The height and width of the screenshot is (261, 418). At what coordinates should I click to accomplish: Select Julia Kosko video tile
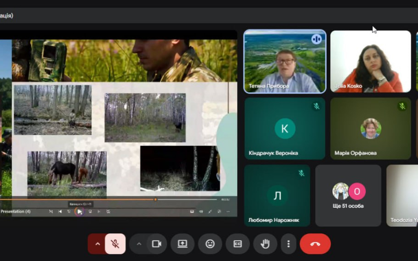370,61
